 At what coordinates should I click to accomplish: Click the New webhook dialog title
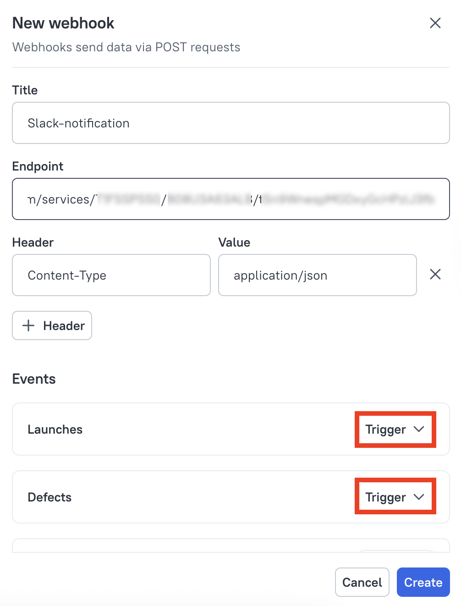[63, 23]
